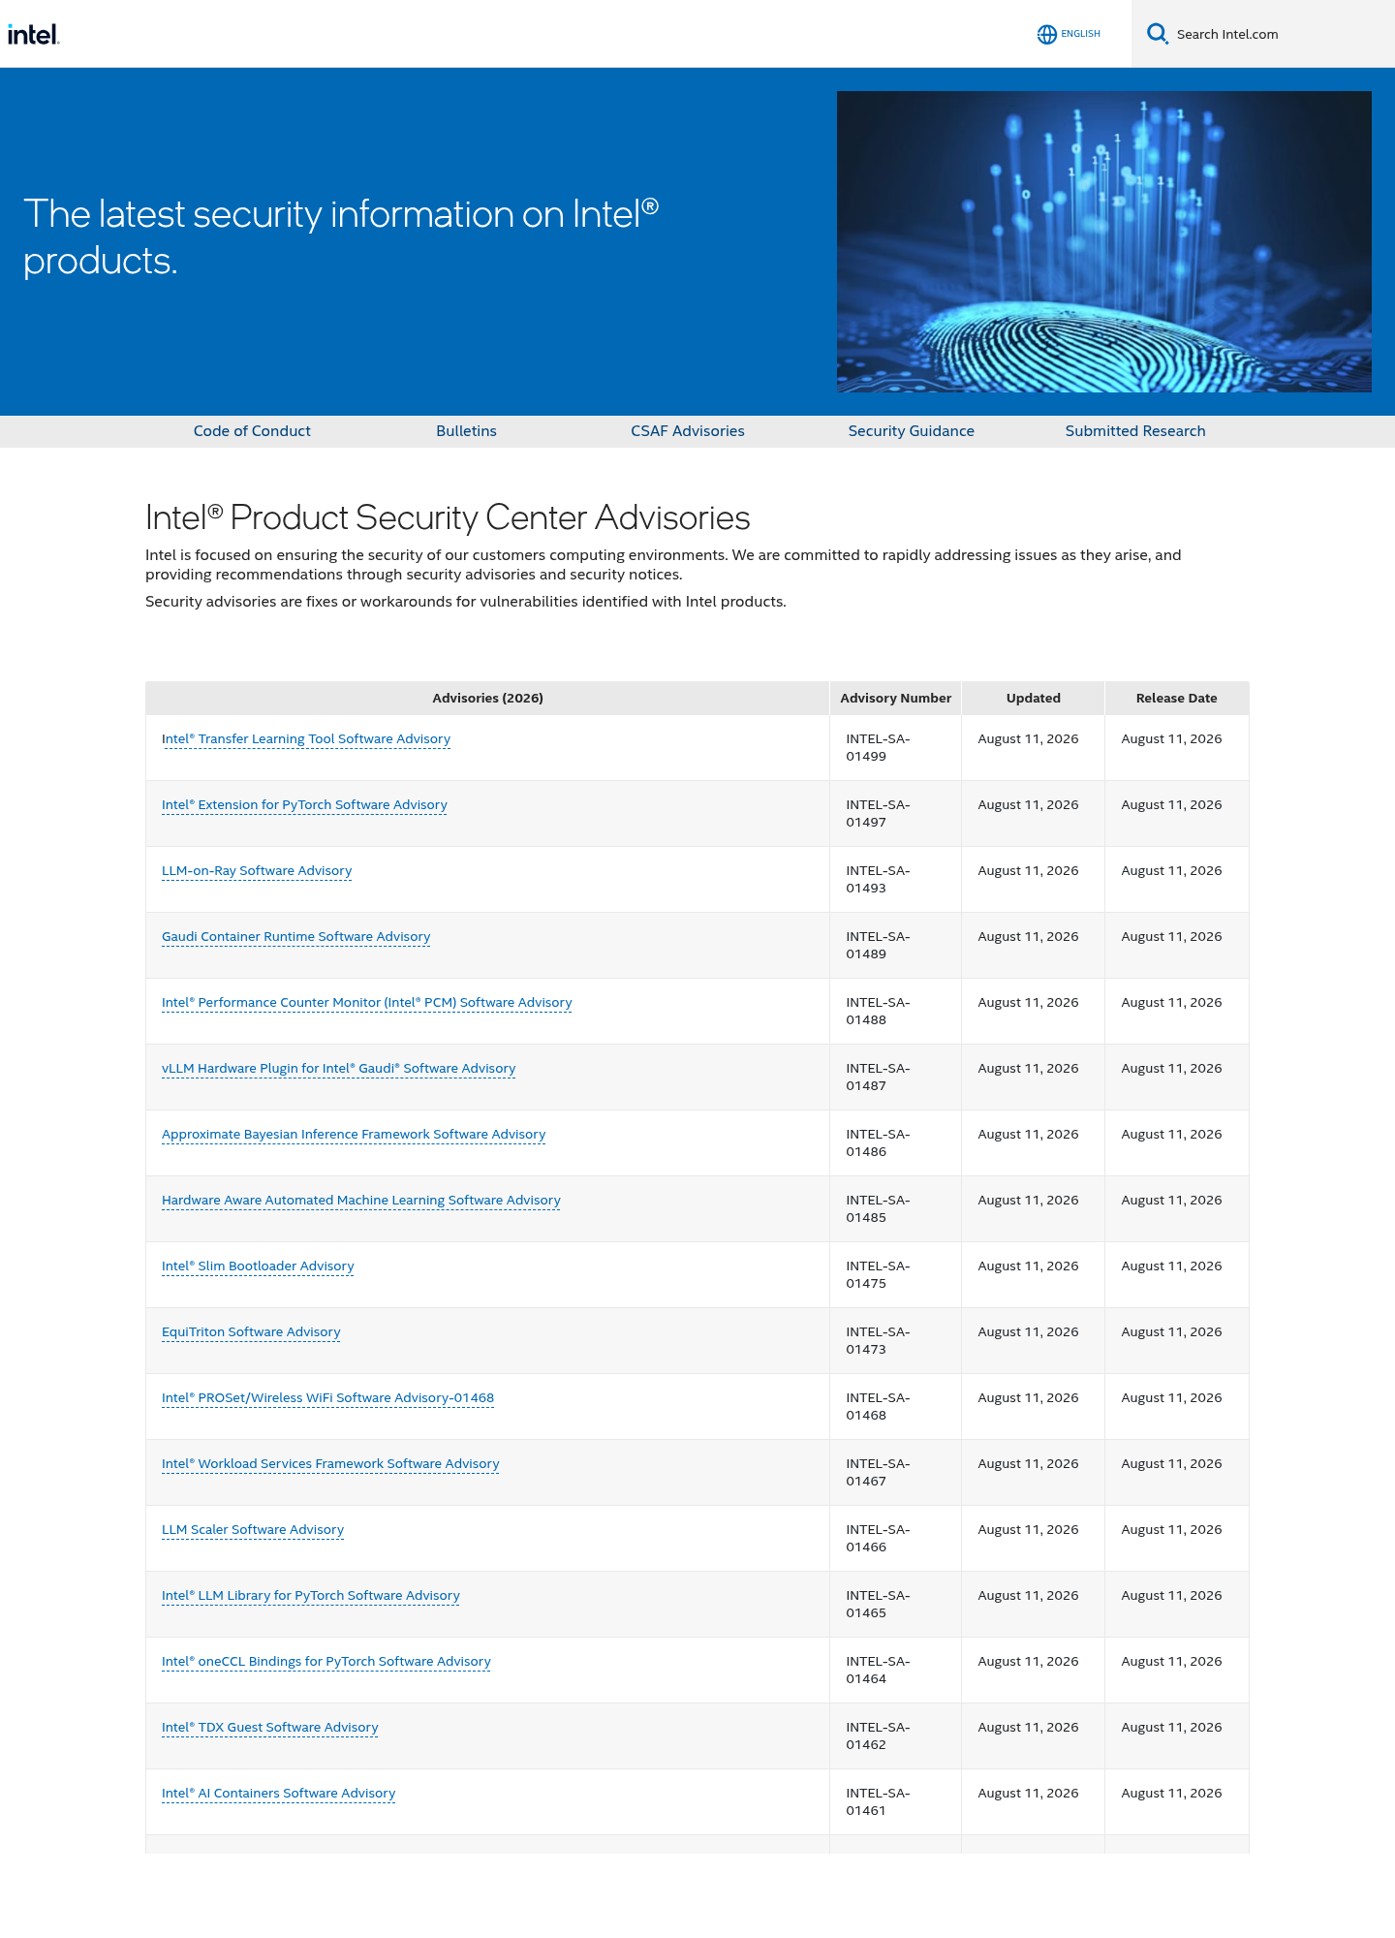Click the Advisory Number column header
Viewport: 1395px width, 1938px height.
(x=895, y=699)
